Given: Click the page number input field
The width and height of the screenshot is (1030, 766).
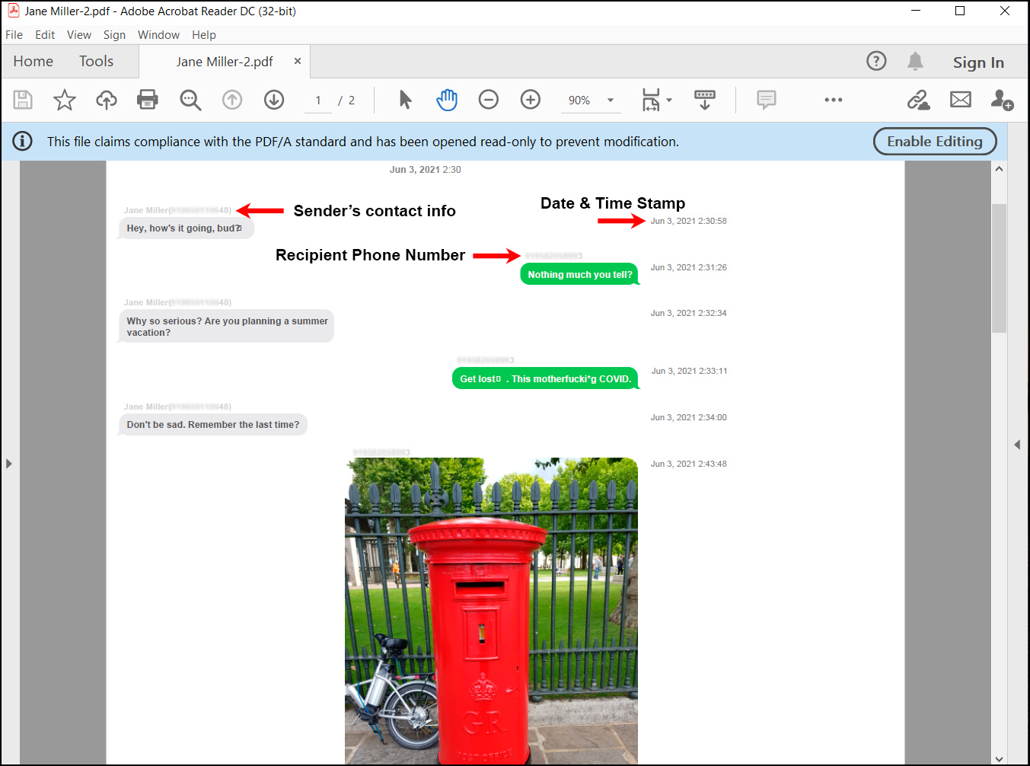Looking at the screenshot, I should [318, 101].
